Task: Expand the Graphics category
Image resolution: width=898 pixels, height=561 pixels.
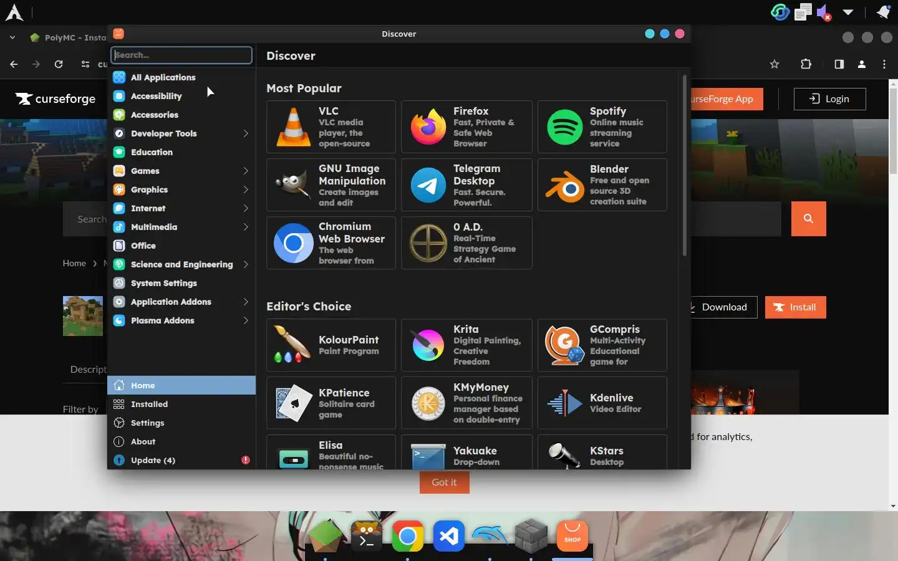Action: 246,189
